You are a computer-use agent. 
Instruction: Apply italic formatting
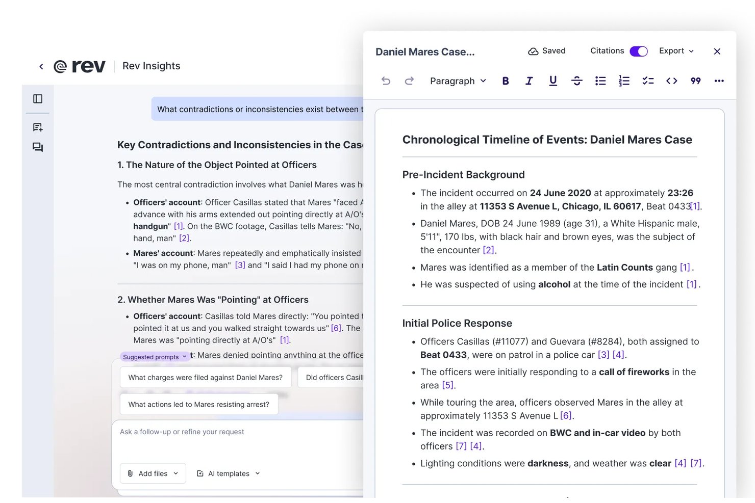(529, 81)
